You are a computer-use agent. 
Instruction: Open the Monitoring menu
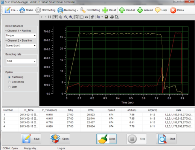pyautogui.click(x=68, y=10)
